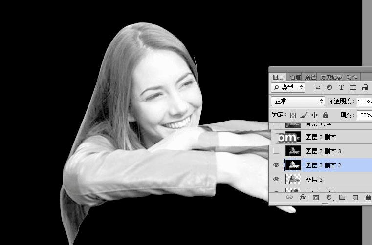Click the 填充 fill value field
The image size is (372, 245).
pos(364,115)
